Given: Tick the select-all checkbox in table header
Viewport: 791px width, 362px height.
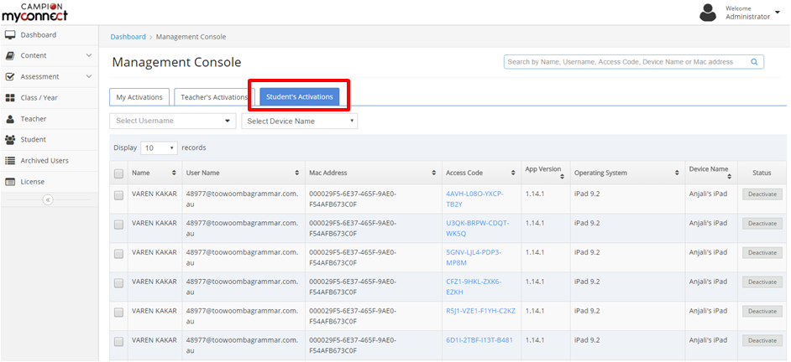Looking at the screenshot, I should (x=118, y=173).
